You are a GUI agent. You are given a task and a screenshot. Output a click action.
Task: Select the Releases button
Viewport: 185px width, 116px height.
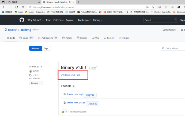tap(35, 48)
